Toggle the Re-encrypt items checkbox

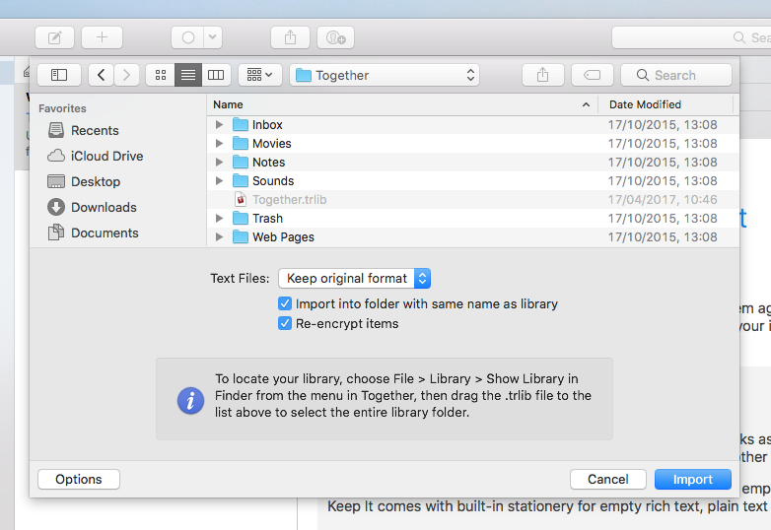285,324
